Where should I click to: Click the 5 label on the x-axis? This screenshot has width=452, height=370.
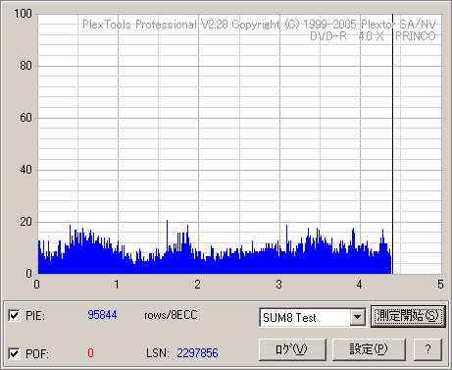pos(440,285)
